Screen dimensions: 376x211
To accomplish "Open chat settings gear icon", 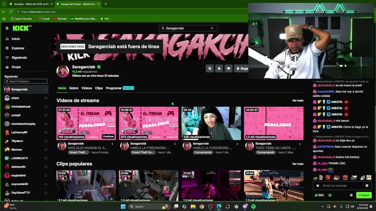I will [x=351, y=195].
